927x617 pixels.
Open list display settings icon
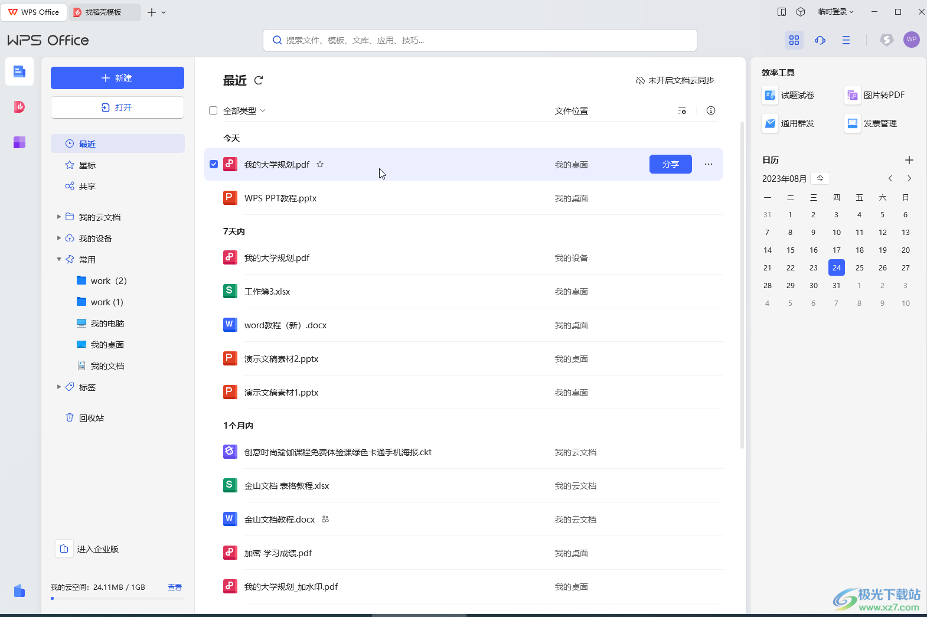(x=682, y=110)
